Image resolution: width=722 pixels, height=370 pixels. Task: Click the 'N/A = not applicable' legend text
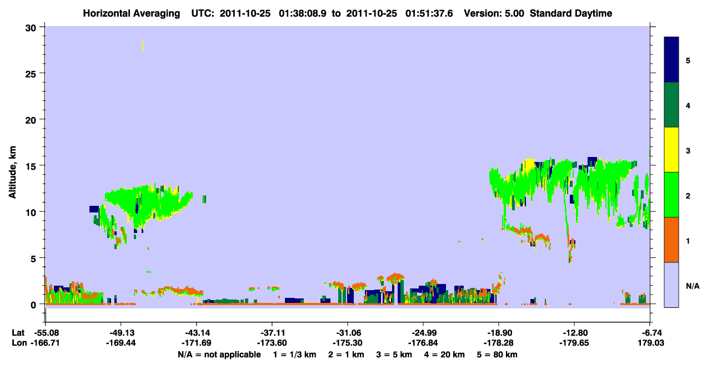[219, 354]
